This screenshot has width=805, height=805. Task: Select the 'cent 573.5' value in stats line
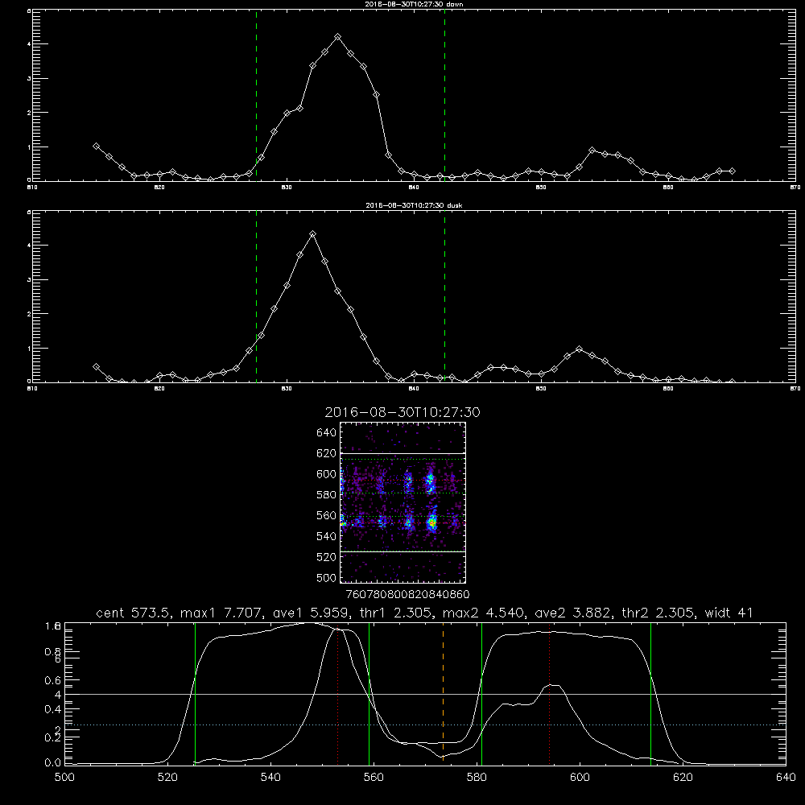tap(134, 613)
